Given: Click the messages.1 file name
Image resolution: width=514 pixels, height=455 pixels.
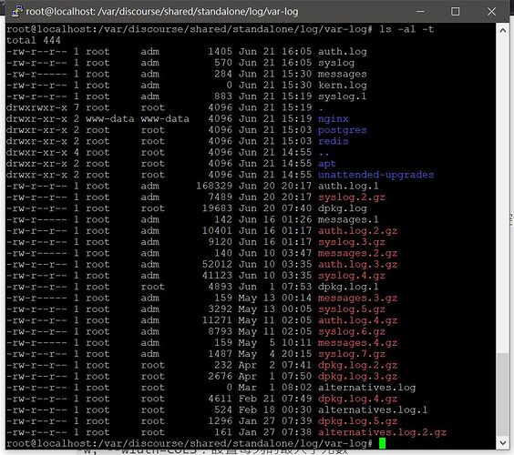Looking at the screenshot, I should (x=348, y=219).
